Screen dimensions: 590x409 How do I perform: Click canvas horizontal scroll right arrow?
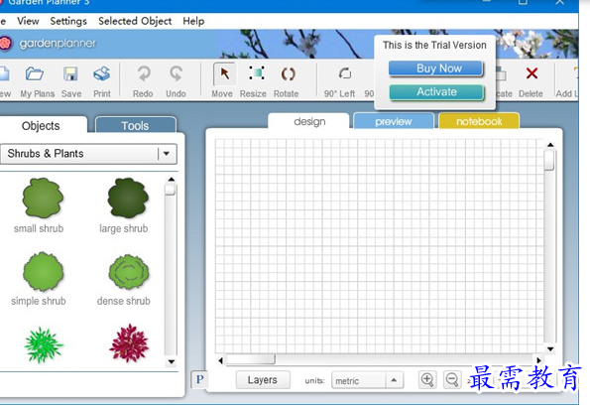pyautogui.click(x=538, y=360)
